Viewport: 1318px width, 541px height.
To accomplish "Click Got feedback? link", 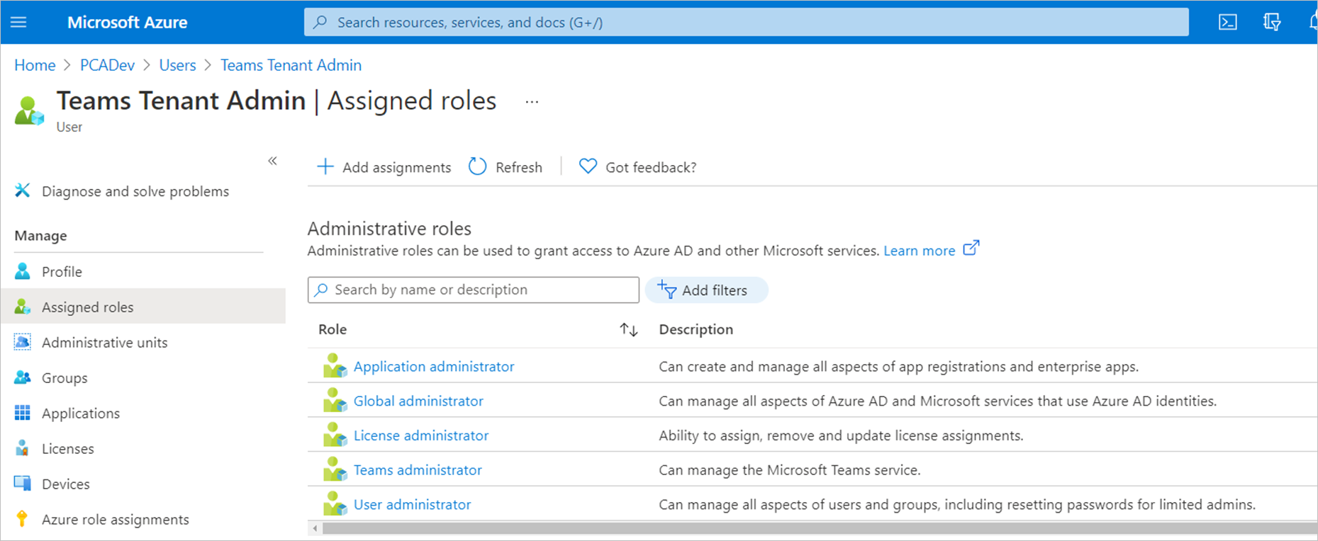I will coord(651,167).
